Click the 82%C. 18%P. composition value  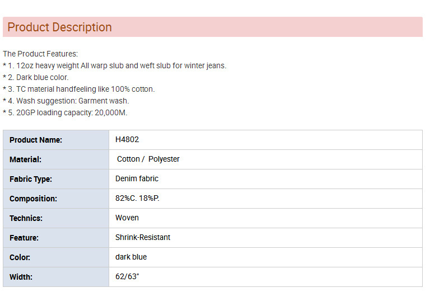pos(137,198)
